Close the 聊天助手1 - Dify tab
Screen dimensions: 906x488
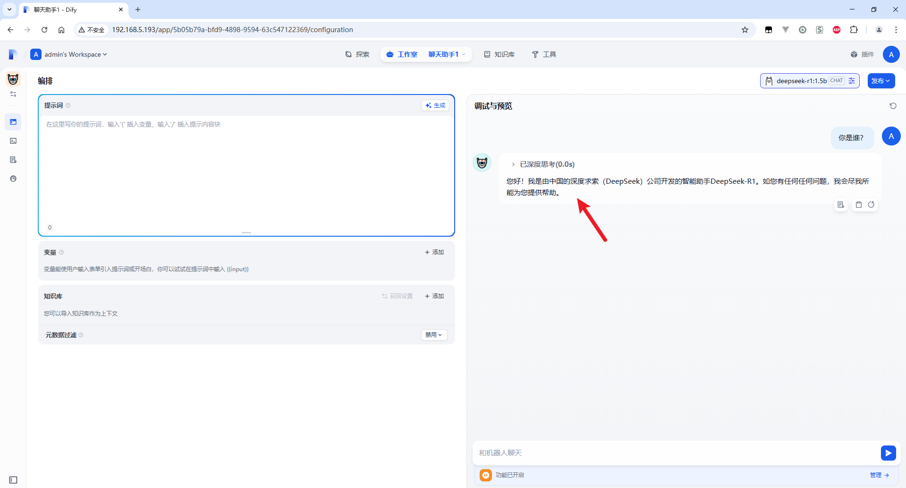(x=121, y=9)
